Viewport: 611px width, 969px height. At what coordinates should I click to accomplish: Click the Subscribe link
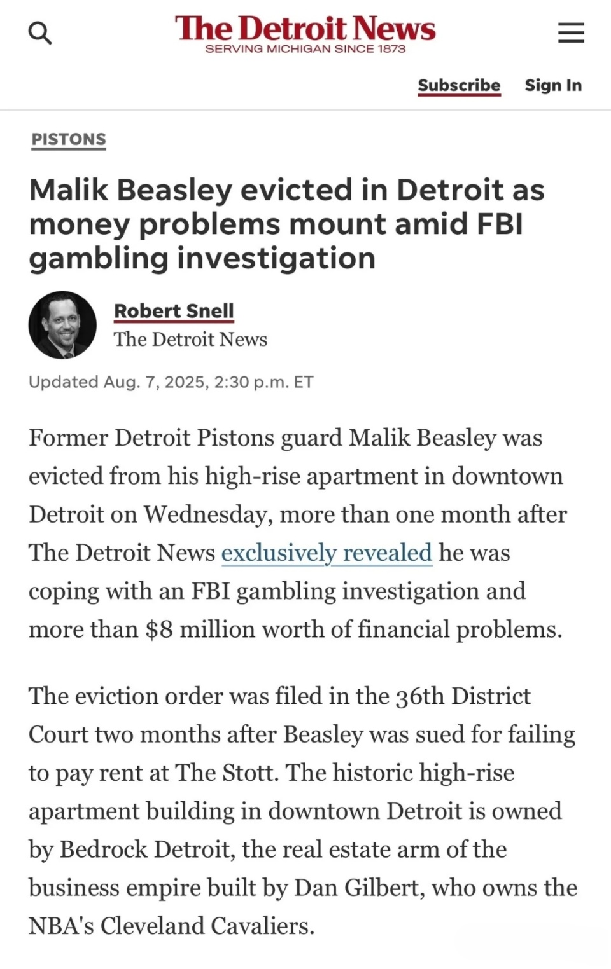pyautogui.click(x=459, y=85)
